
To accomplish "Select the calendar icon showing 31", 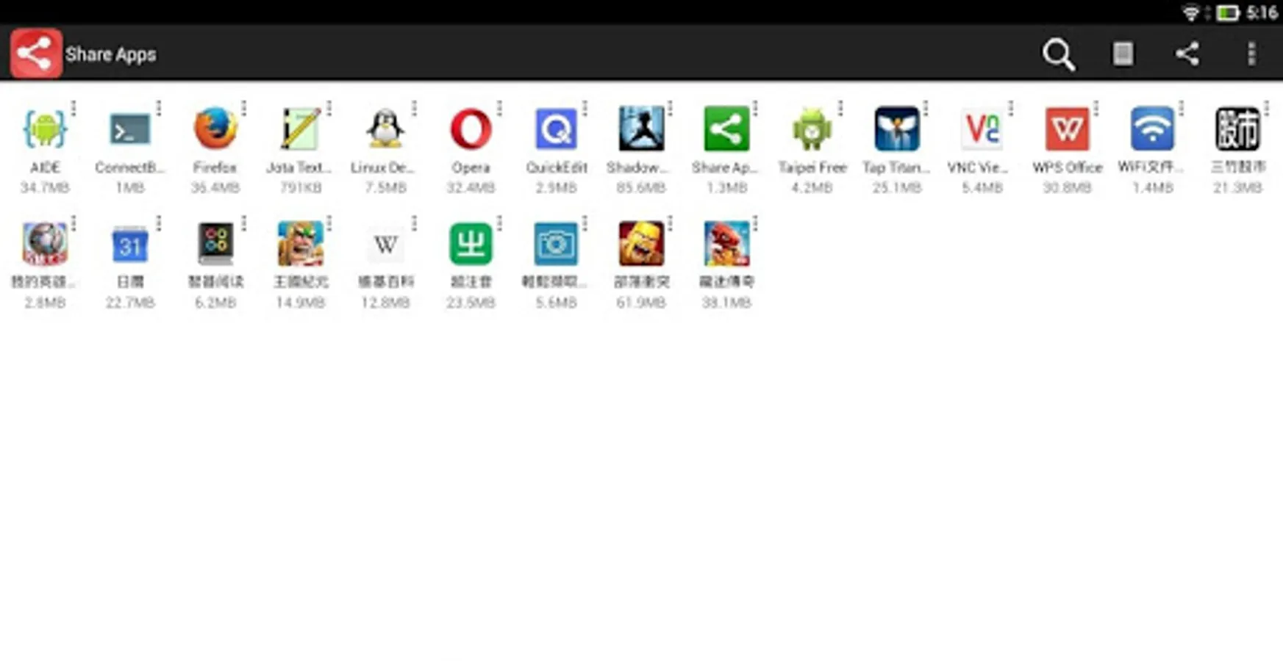I will point(130,244).
